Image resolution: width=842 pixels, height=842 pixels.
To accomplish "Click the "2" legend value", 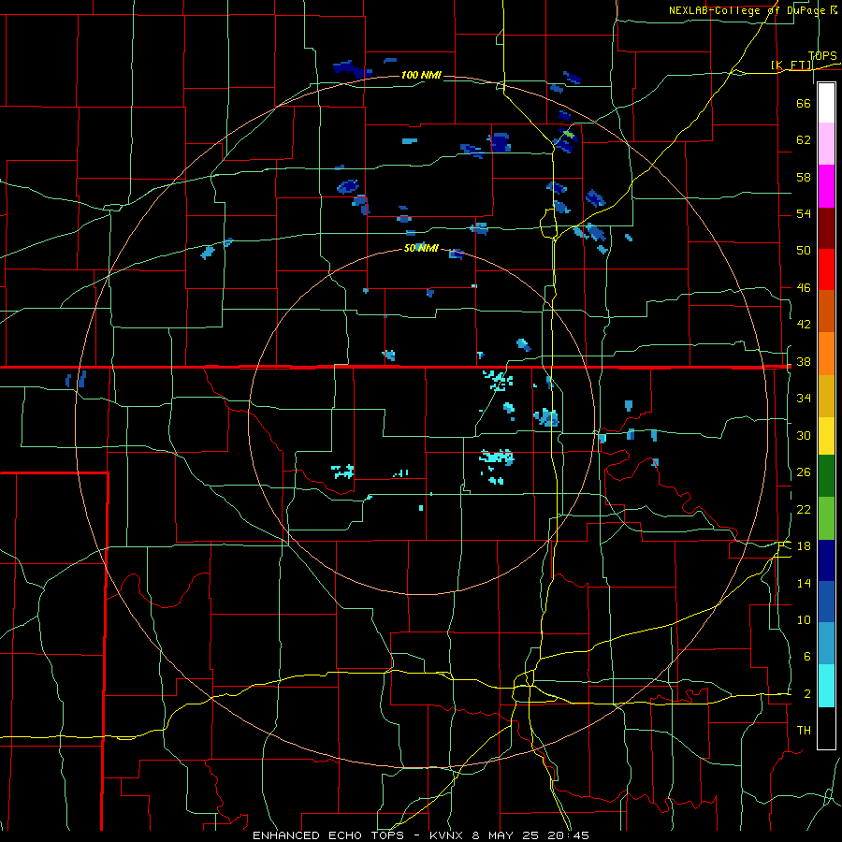I will click(806, 694).
